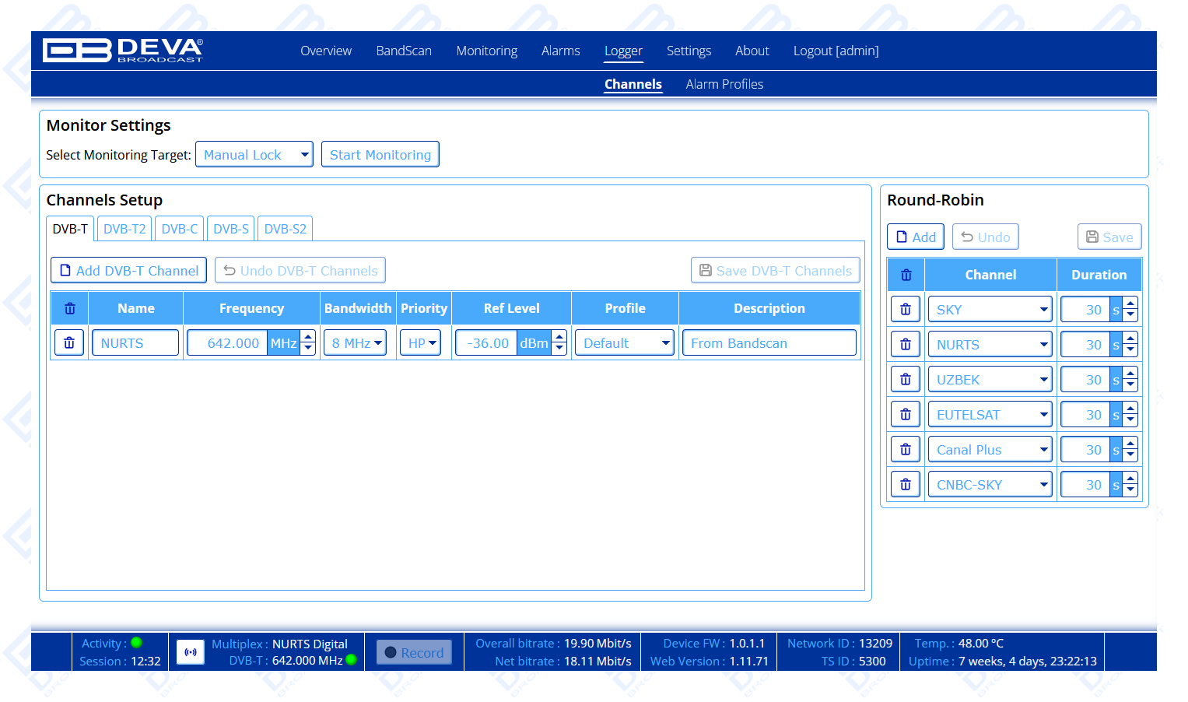The width and height of the screenshot is (1188, 702).
Task: Open the BandScan menu
Action: point(403,51)
